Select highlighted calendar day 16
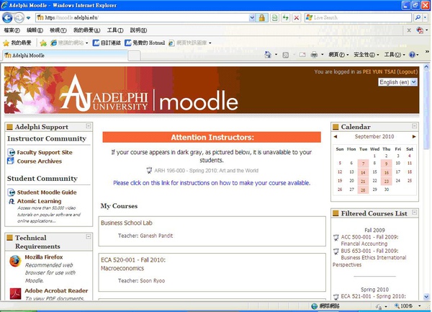The width and height of the screenshot is (432, 312). 386,172
